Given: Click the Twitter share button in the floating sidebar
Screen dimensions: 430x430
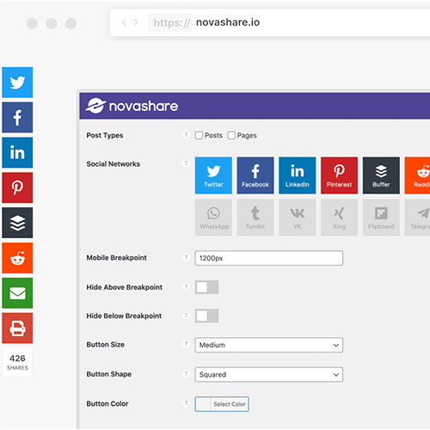Looking at the screenshot, I should pyautogui.click(x=17, y=83).
